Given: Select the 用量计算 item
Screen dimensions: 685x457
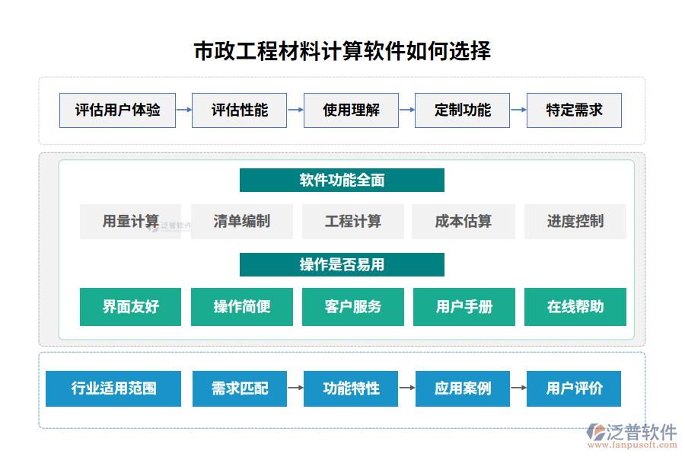Looking at the screenshot, I should coord(130,222).
